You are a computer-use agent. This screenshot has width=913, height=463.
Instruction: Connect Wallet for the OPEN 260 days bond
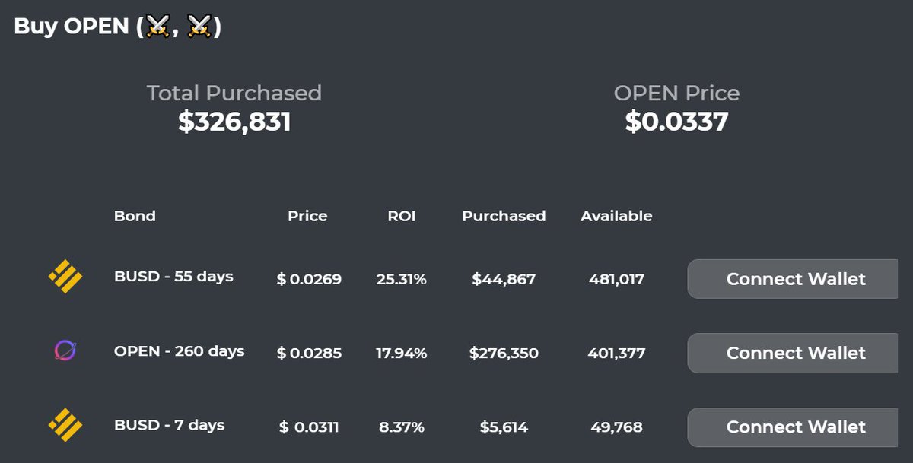coord(793,353)
